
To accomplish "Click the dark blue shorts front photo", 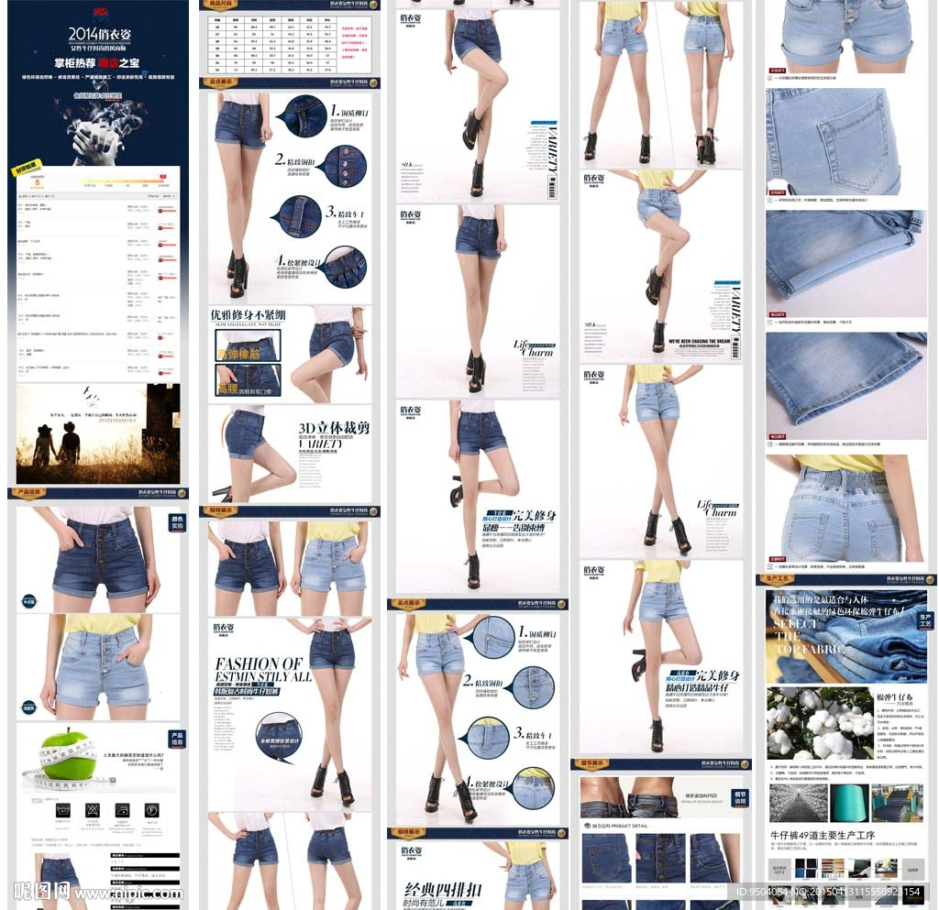I will click(98, 559).
